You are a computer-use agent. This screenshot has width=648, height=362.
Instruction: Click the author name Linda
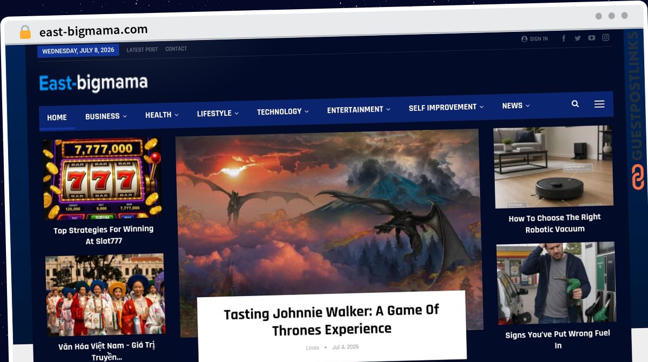click(313, 348)
